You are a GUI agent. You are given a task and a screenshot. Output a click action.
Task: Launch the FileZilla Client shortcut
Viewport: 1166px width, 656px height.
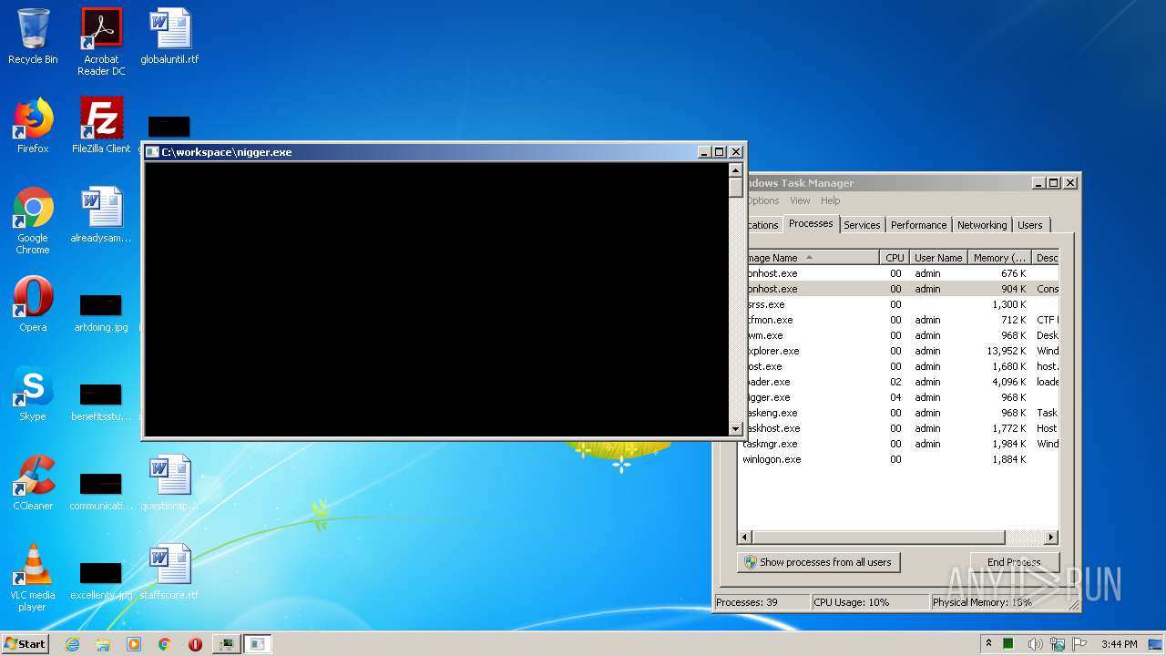pos(101,126)
